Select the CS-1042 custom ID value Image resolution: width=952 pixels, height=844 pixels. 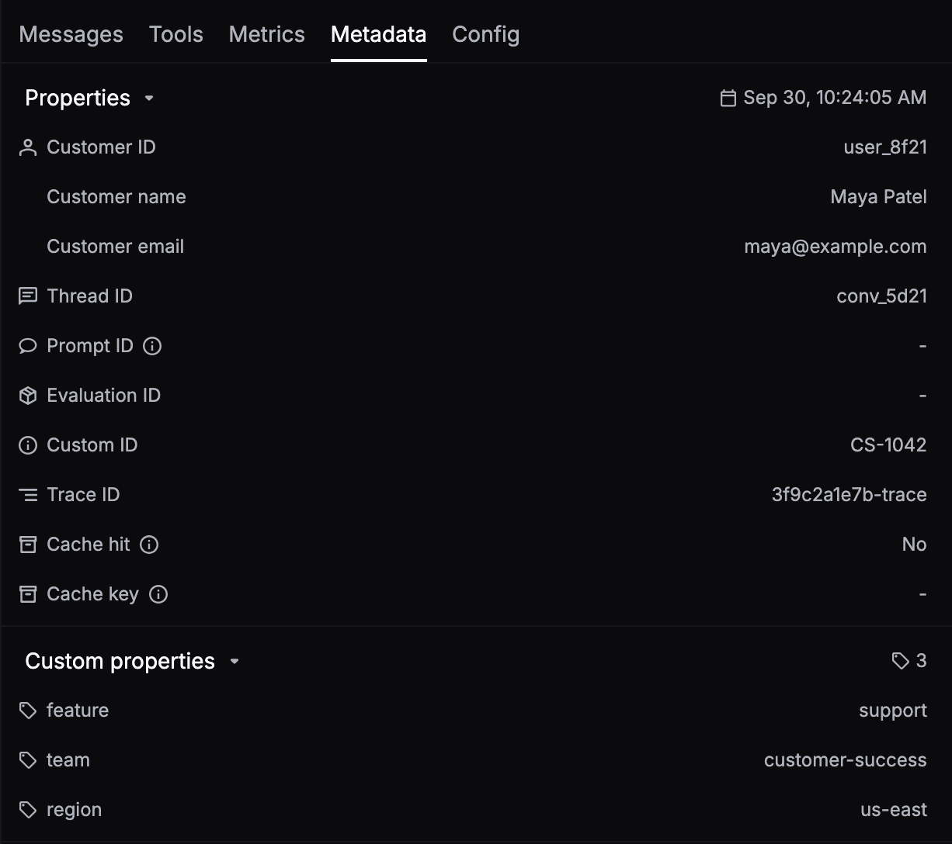(888, 445)
